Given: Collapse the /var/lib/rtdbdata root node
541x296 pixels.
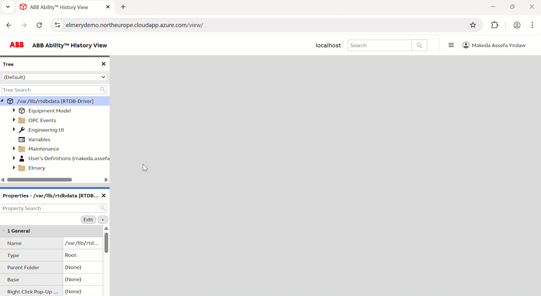Looking at the screenshot, I should coord(2,100).
